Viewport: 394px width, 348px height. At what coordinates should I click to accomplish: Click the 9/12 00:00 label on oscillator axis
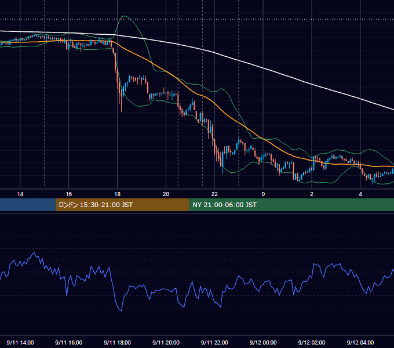pyautogui.click(x=263, y=342)
